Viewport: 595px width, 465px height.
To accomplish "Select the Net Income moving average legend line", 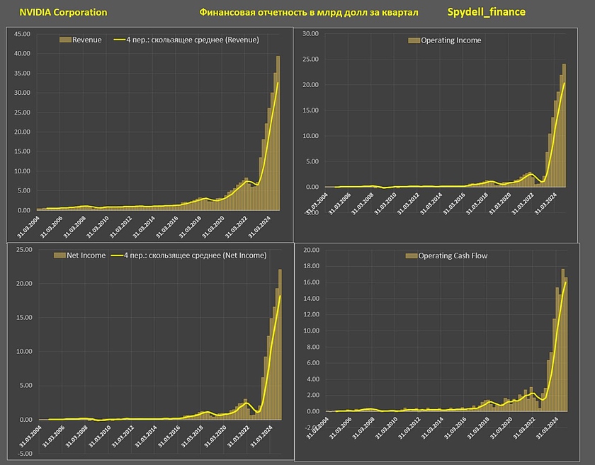I will tap(119, 255).
